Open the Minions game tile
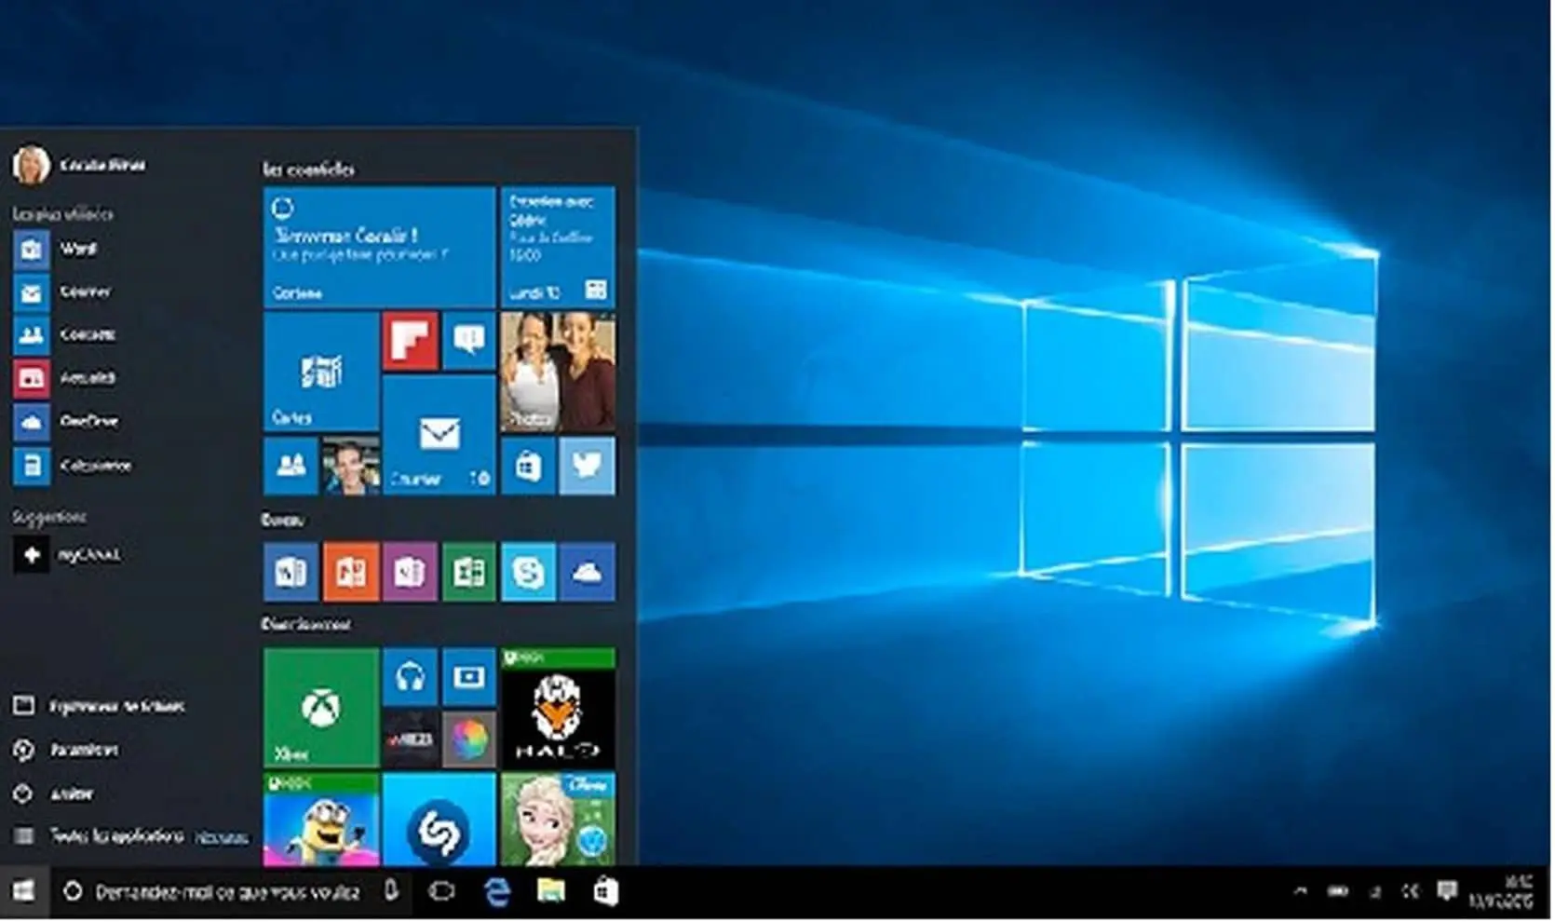1555x922 pixels. [x=321, y=820]
